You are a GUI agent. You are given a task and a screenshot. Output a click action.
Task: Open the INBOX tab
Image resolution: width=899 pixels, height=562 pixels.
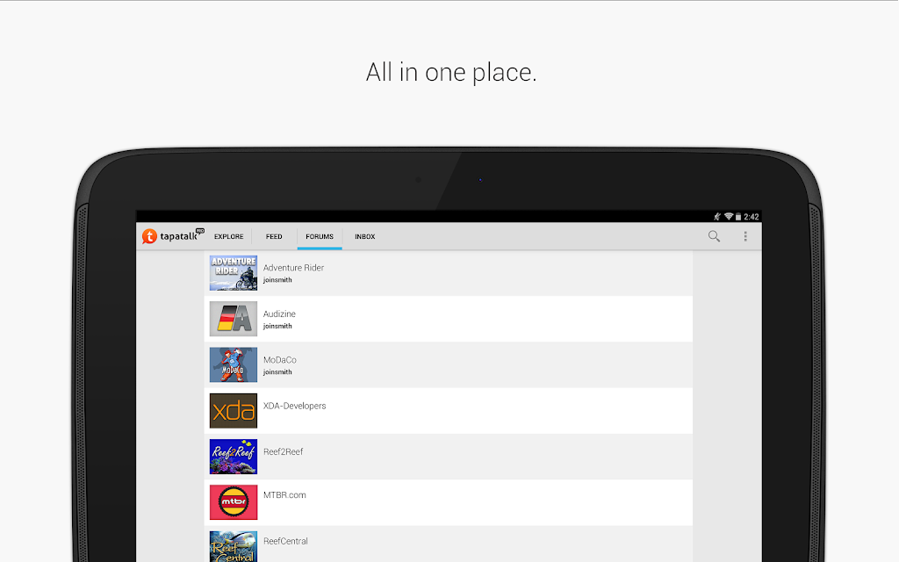(x=364, y=236)
